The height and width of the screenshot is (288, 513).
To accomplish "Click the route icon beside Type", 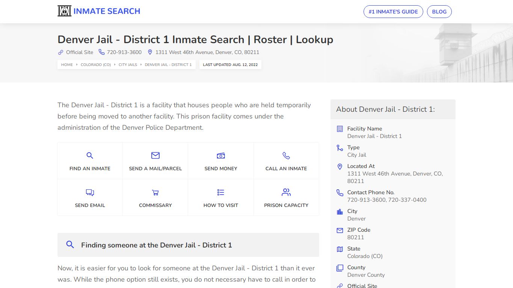I will (340, 148).
